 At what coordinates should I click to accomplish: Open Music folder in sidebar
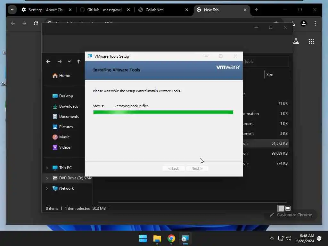[x=61, y=137]
